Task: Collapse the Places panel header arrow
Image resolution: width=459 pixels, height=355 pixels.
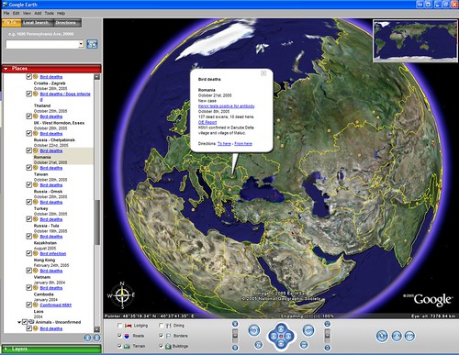Action: 6,69
